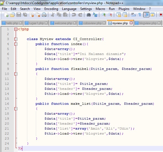Save the current file with floppy icon
Screen dimensions: 163x152
pyautogui.click(x=19, y=15)
